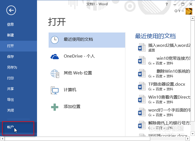This screenshot has width=195, height=141.
Task: Open TP路由器设置.docx
Action: 164,86
